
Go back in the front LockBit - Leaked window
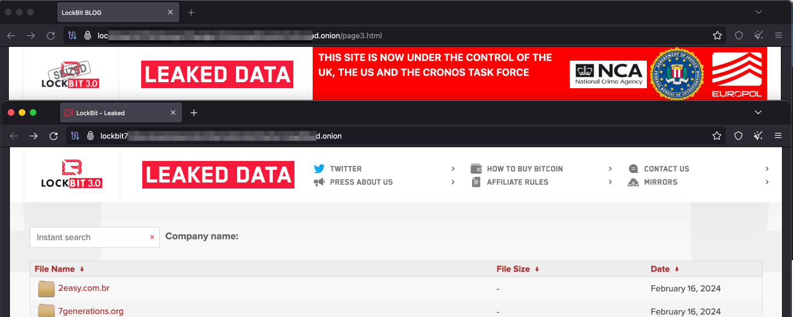[14, 136]
